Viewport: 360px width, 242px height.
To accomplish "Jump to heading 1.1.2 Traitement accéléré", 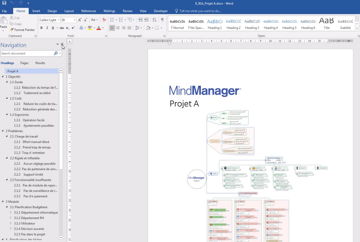I will tap(32, 93).
